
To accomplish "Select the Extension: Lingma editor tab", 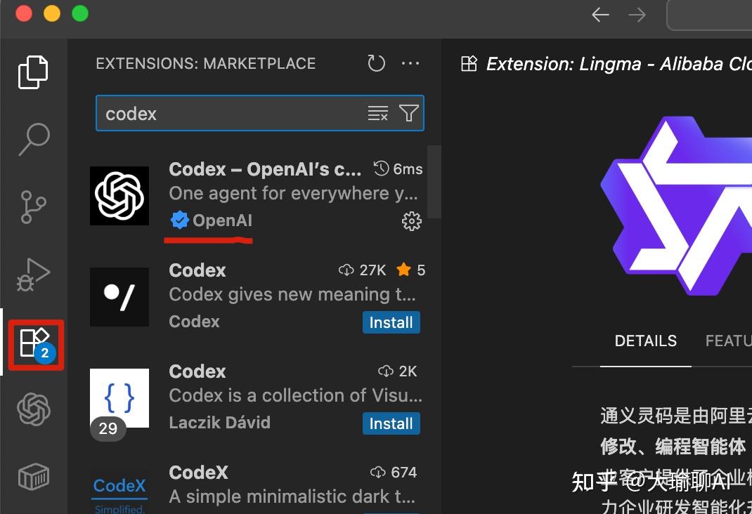I will (607, 64).
